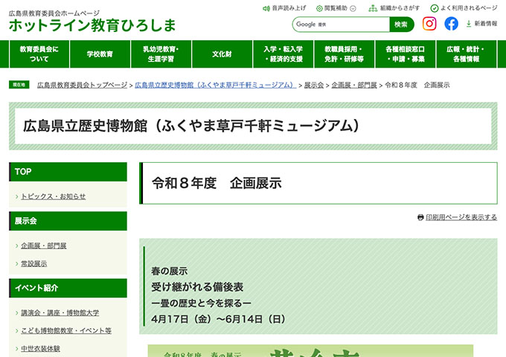Viewport: 506px width, 357px height.
Task: Click the イベント紹介 sidebar heading
Action: pyautogui.click(x=68, y=289)
